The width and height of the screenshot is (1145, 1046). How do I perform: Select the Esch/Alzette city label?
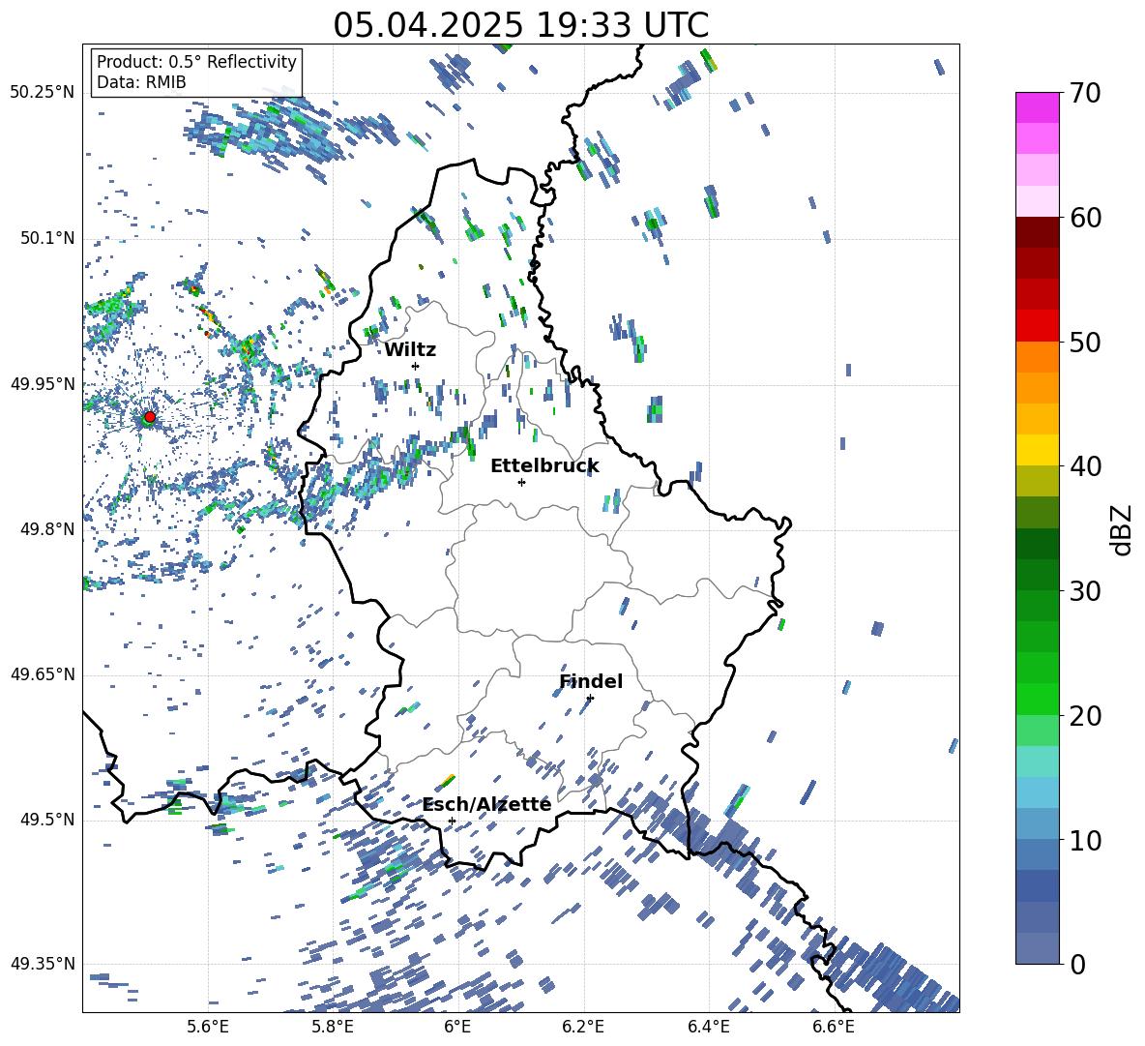pyautogui.click(x=487, y=804)
